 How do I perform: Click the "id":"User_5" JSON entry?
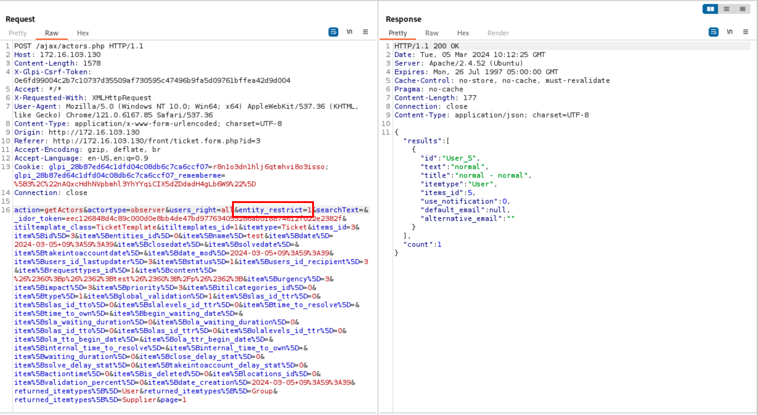tap(450, 158)
